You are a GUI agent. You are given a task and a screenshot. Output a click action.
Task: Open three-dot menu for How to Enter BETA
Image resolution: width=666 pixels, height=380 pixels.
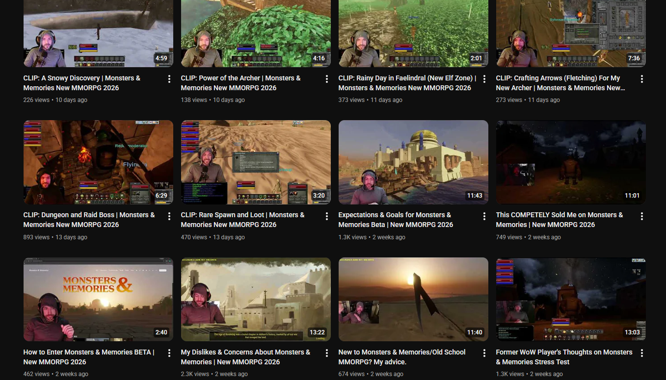coord(169,353)
